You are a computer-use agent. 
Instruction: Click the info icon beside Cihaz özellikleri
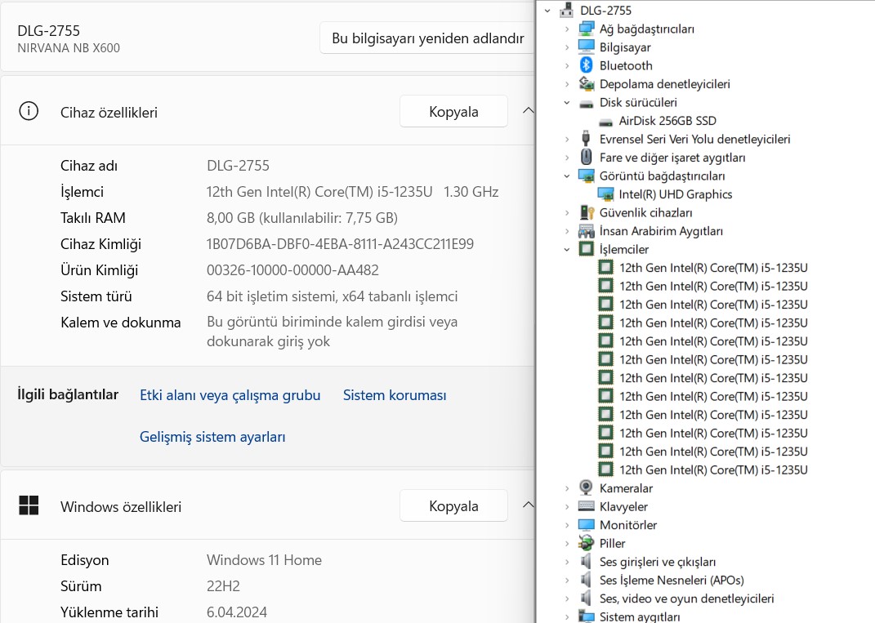(29, 111)
